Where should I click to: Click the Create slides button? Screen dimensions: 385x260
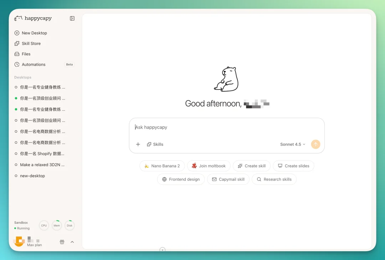click(x=293, y=165)
